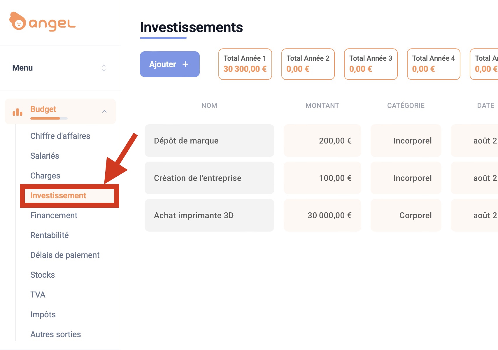Open category dropdown for Dépôt de marque
Screen dimensions: 498x350
click(x=406, y=141)
